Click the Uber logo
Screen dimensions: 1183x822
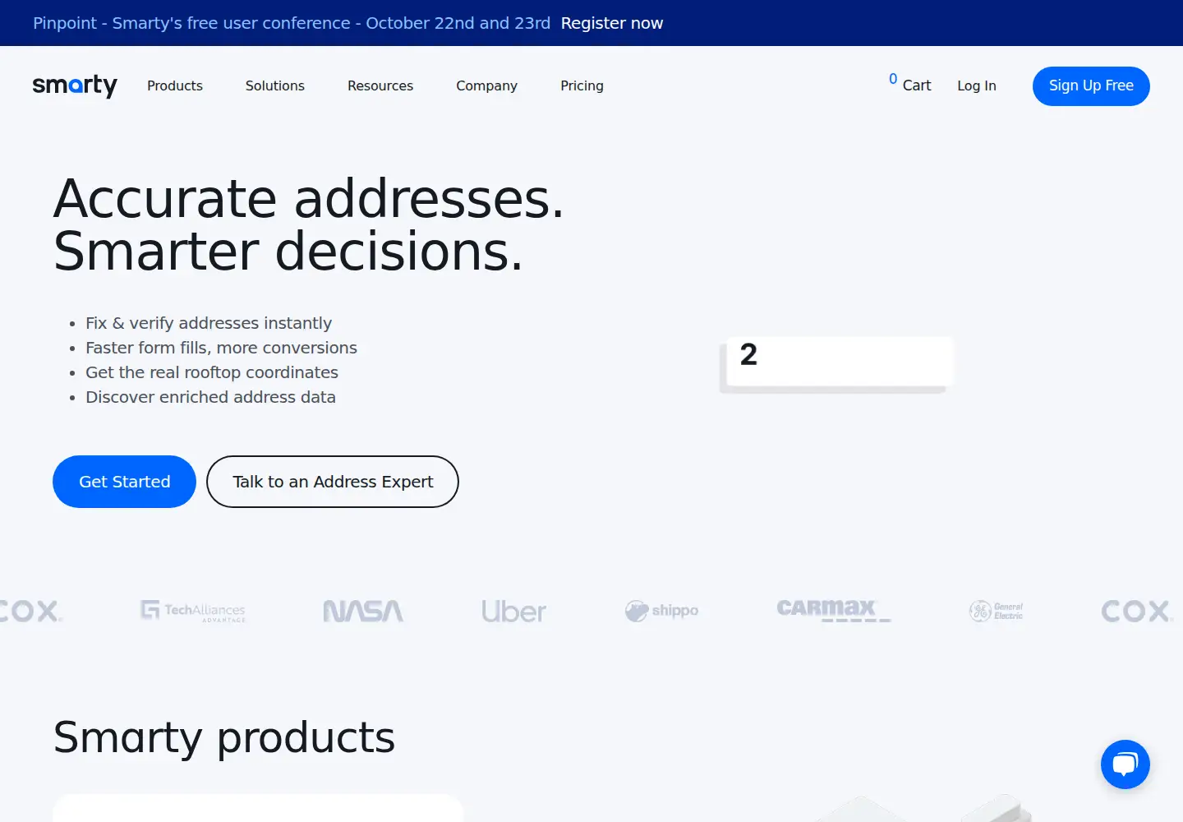[513, 611]
